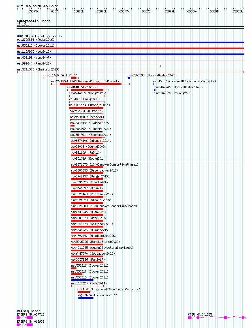Select EFEMP2|NR_037718 gene label
Viewport: 252px width, 328px height.
pos(31,315)
